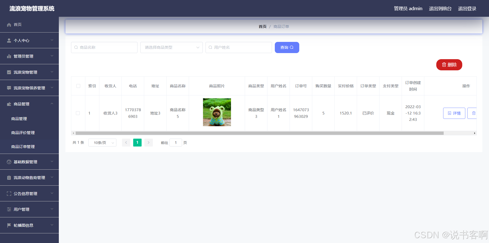Expand the 流浪宠物领养管理 menu chevron
This screenshot has height=243, width=489.
click(52, 88)
